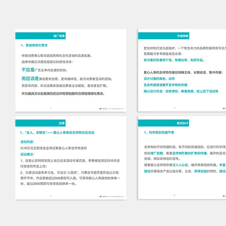Click the bold line 作为最具文化创意属性的吉祥物营销
The width and height of the screenshot is (226, 226).
point(63,94)
